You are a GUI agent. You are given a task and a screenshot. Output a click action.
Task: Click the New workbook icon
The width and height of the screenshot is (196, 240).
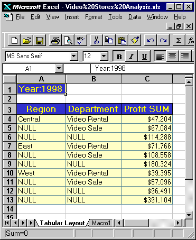pos(14,40)
